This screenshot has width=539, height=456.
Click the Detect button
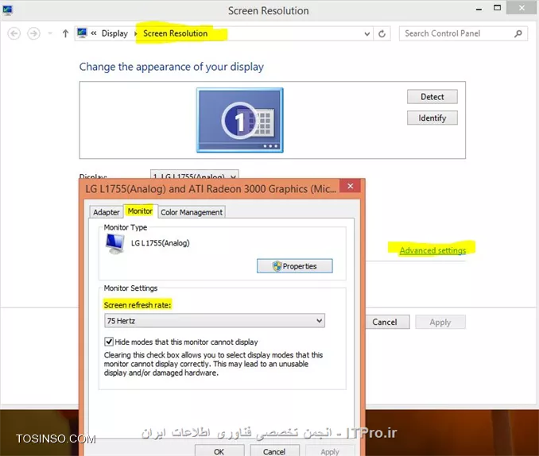coord(432,97)
